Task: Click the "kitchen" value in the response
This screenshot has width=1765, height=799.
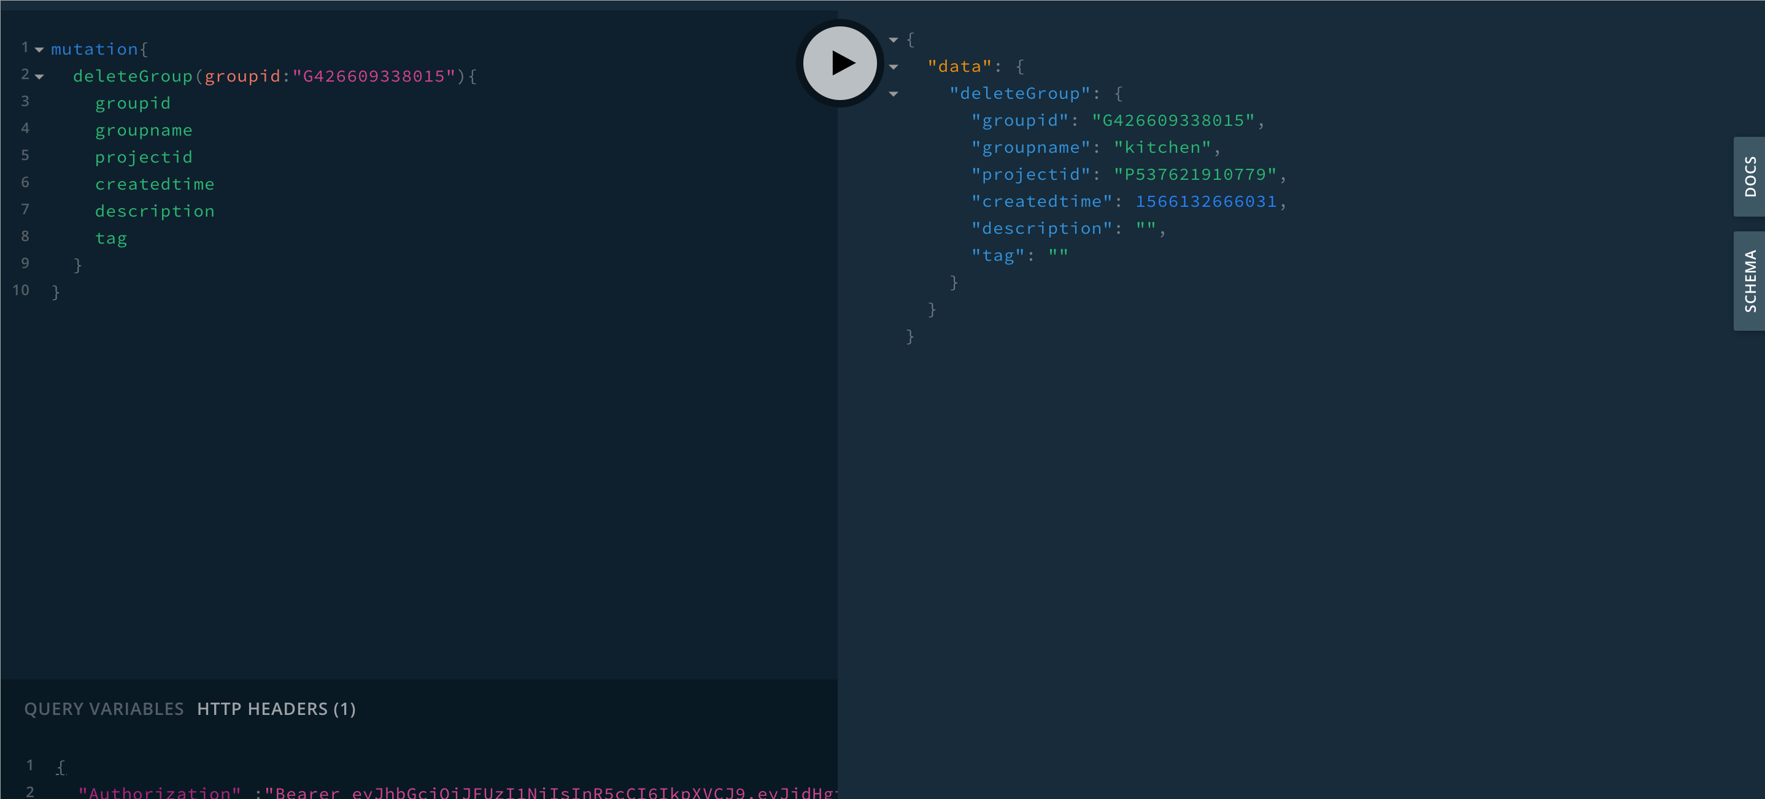Action: pyautogui.click(x=1162, y=147)
